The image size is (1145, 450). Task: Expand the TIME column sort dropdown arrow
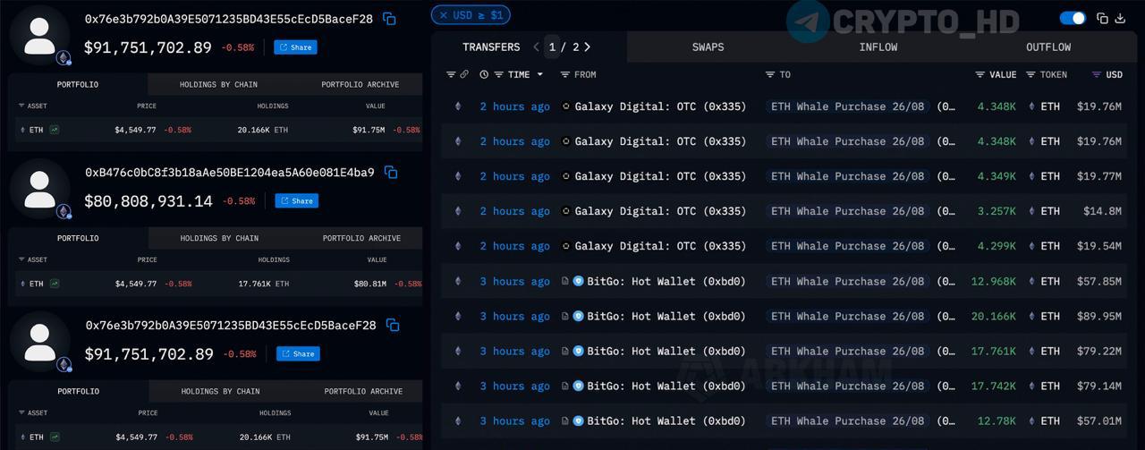[539, 74]
